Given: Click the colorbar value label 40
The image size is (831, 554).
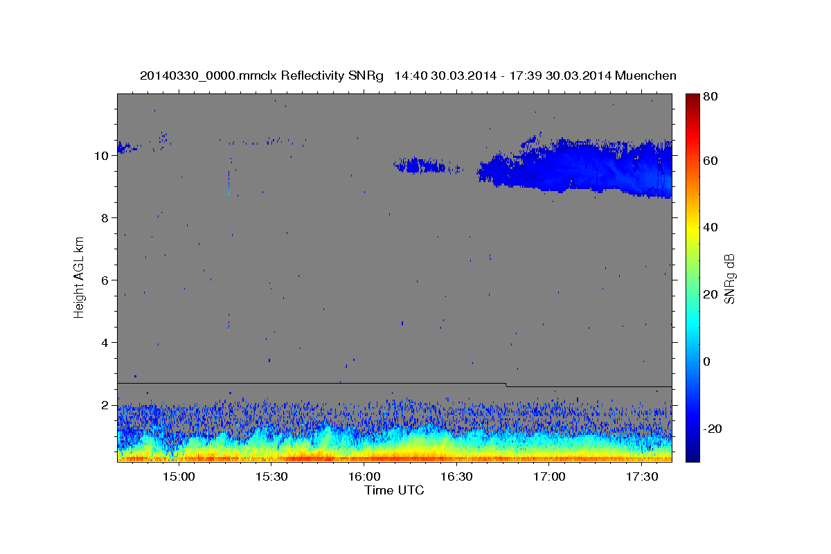Looking at the screenshot, I should click(710, 227).
